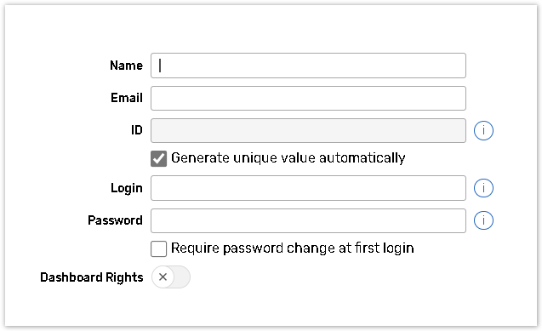This screenshot has width=542, height=331.
Task: Click the Password input field
Action: 308,220
